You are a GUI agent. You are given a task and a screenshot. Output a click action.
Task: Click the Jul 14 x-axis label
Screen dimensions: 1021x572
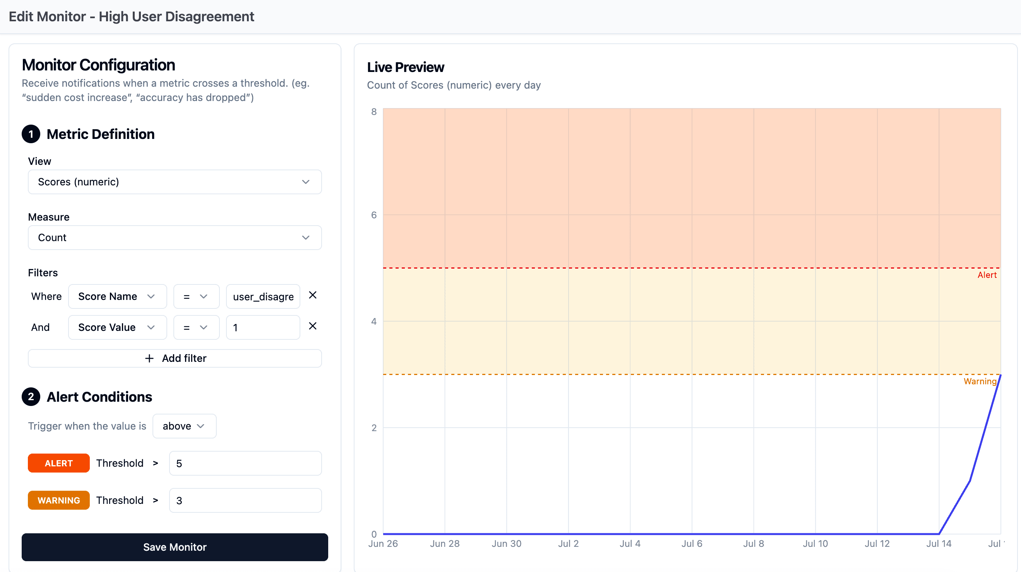pos(939,544)
